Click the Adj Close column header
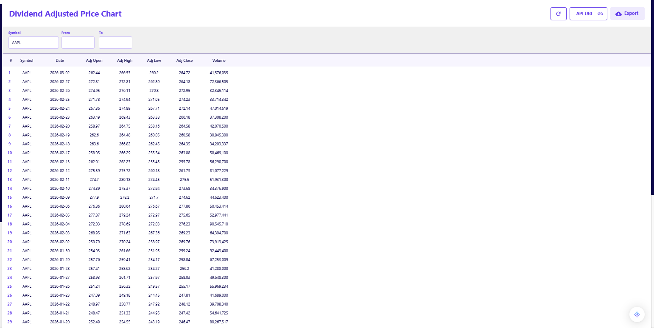 click(184, 61)
